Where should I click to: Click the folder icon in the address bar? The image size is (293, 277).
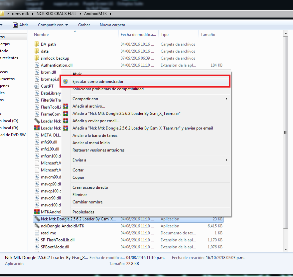click(x=3, y=13)
